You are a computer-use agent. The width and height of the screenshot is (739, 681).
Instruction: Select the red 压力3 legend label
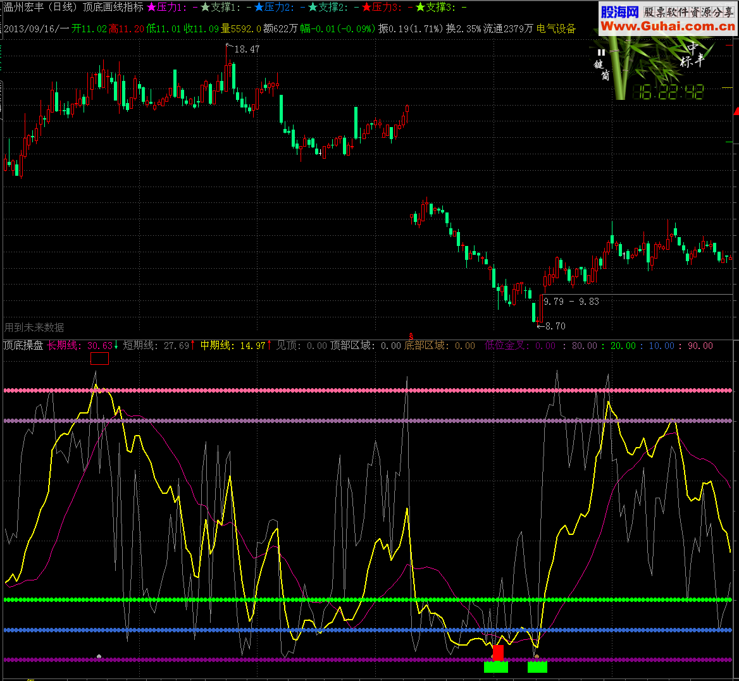(382, 7)
